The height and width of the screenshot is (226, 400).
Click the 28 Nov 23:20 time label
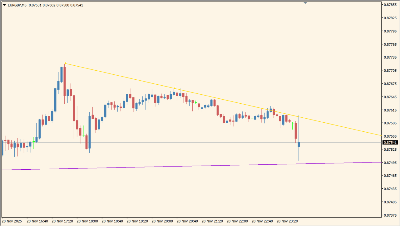(x=287, y=221)
